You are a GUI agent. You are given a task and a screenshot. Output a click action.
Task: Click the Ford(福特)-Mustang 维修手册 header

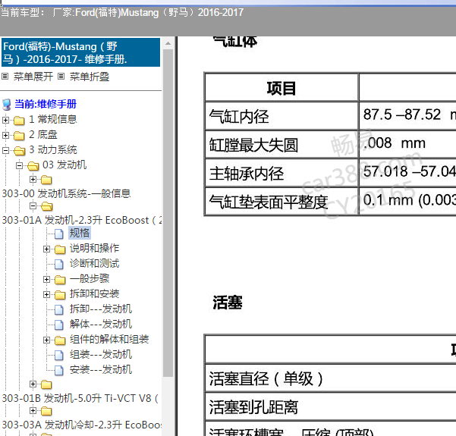pos(80,52)
